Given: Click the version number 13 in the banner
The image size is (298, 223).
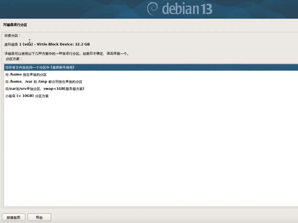Looking at the screenshot, I should [206, 9].
